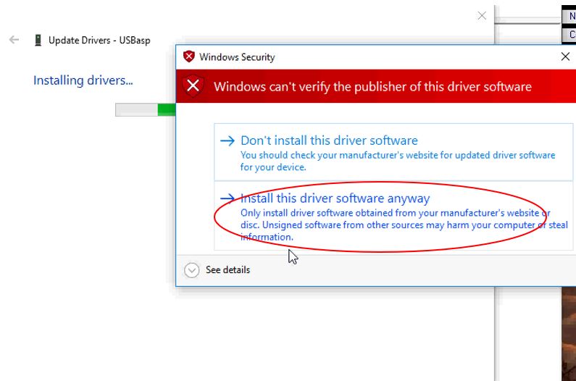Click the red shield warning icon in banner
The image size is (576, 381).
coord(193,86)
